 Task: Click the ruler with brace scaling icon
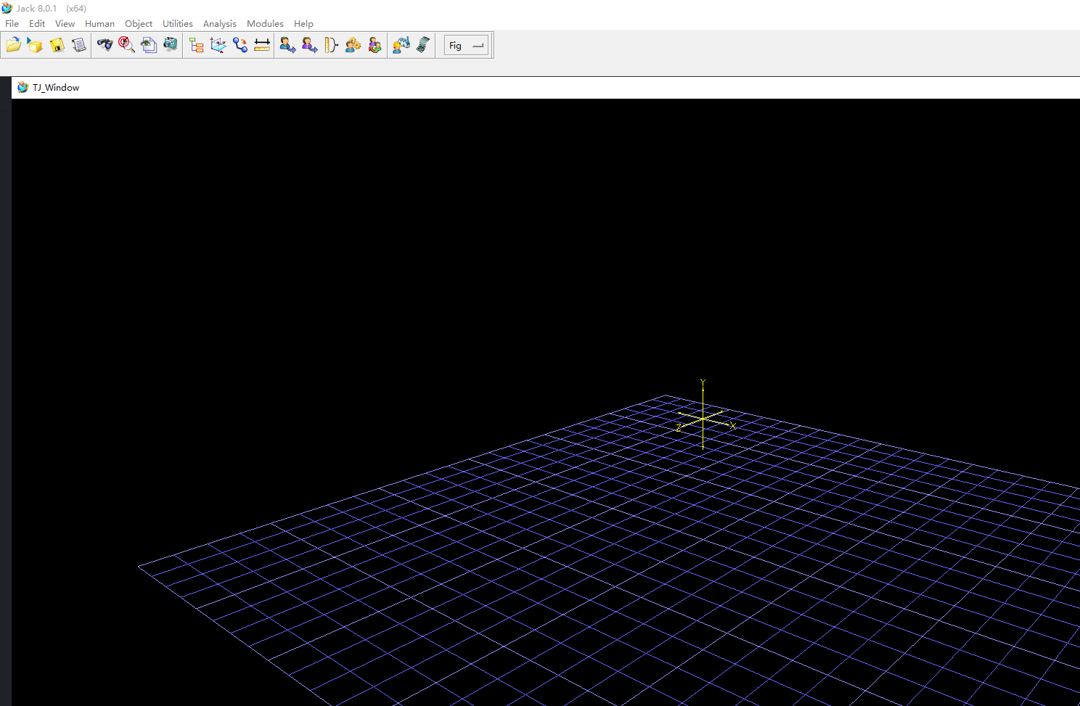point(332,45)
